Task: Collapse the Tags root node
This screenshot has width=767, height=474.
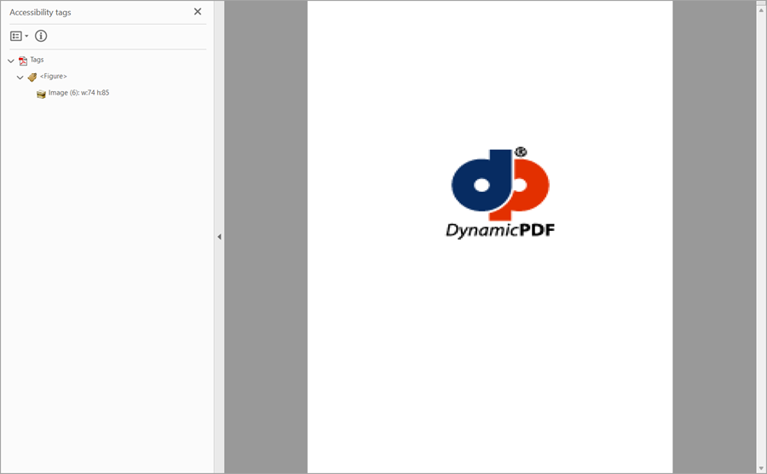Action: [11, 61]
